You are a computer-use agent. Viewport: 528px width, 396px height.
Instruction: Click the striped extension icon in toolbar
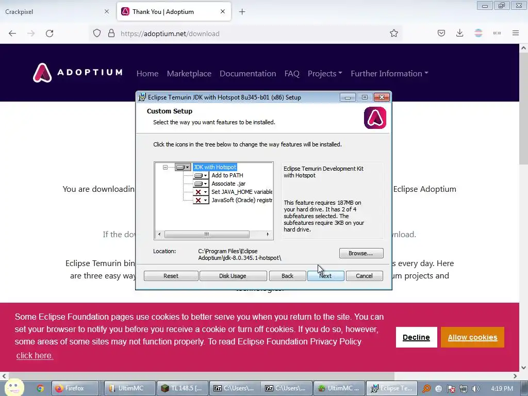(x=478, y=34)
